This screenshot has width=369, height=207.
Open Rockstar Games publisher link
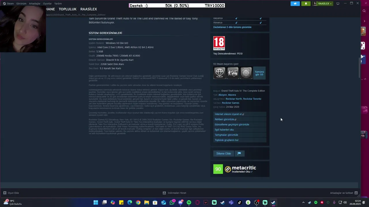tap(231, 103)
